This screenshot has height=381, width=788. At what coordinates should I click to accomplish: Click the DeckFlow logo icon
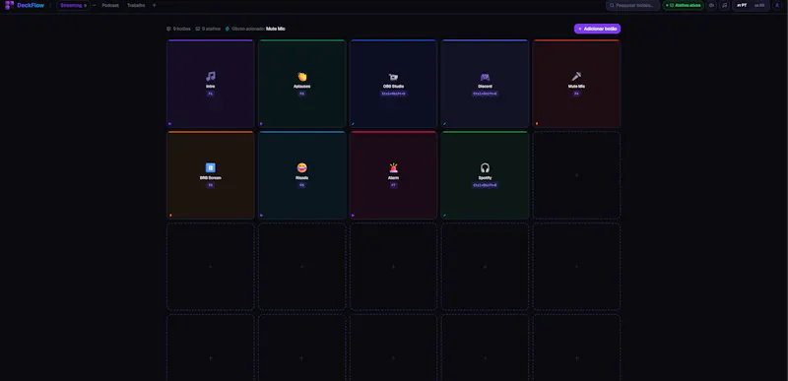[9, 5]
